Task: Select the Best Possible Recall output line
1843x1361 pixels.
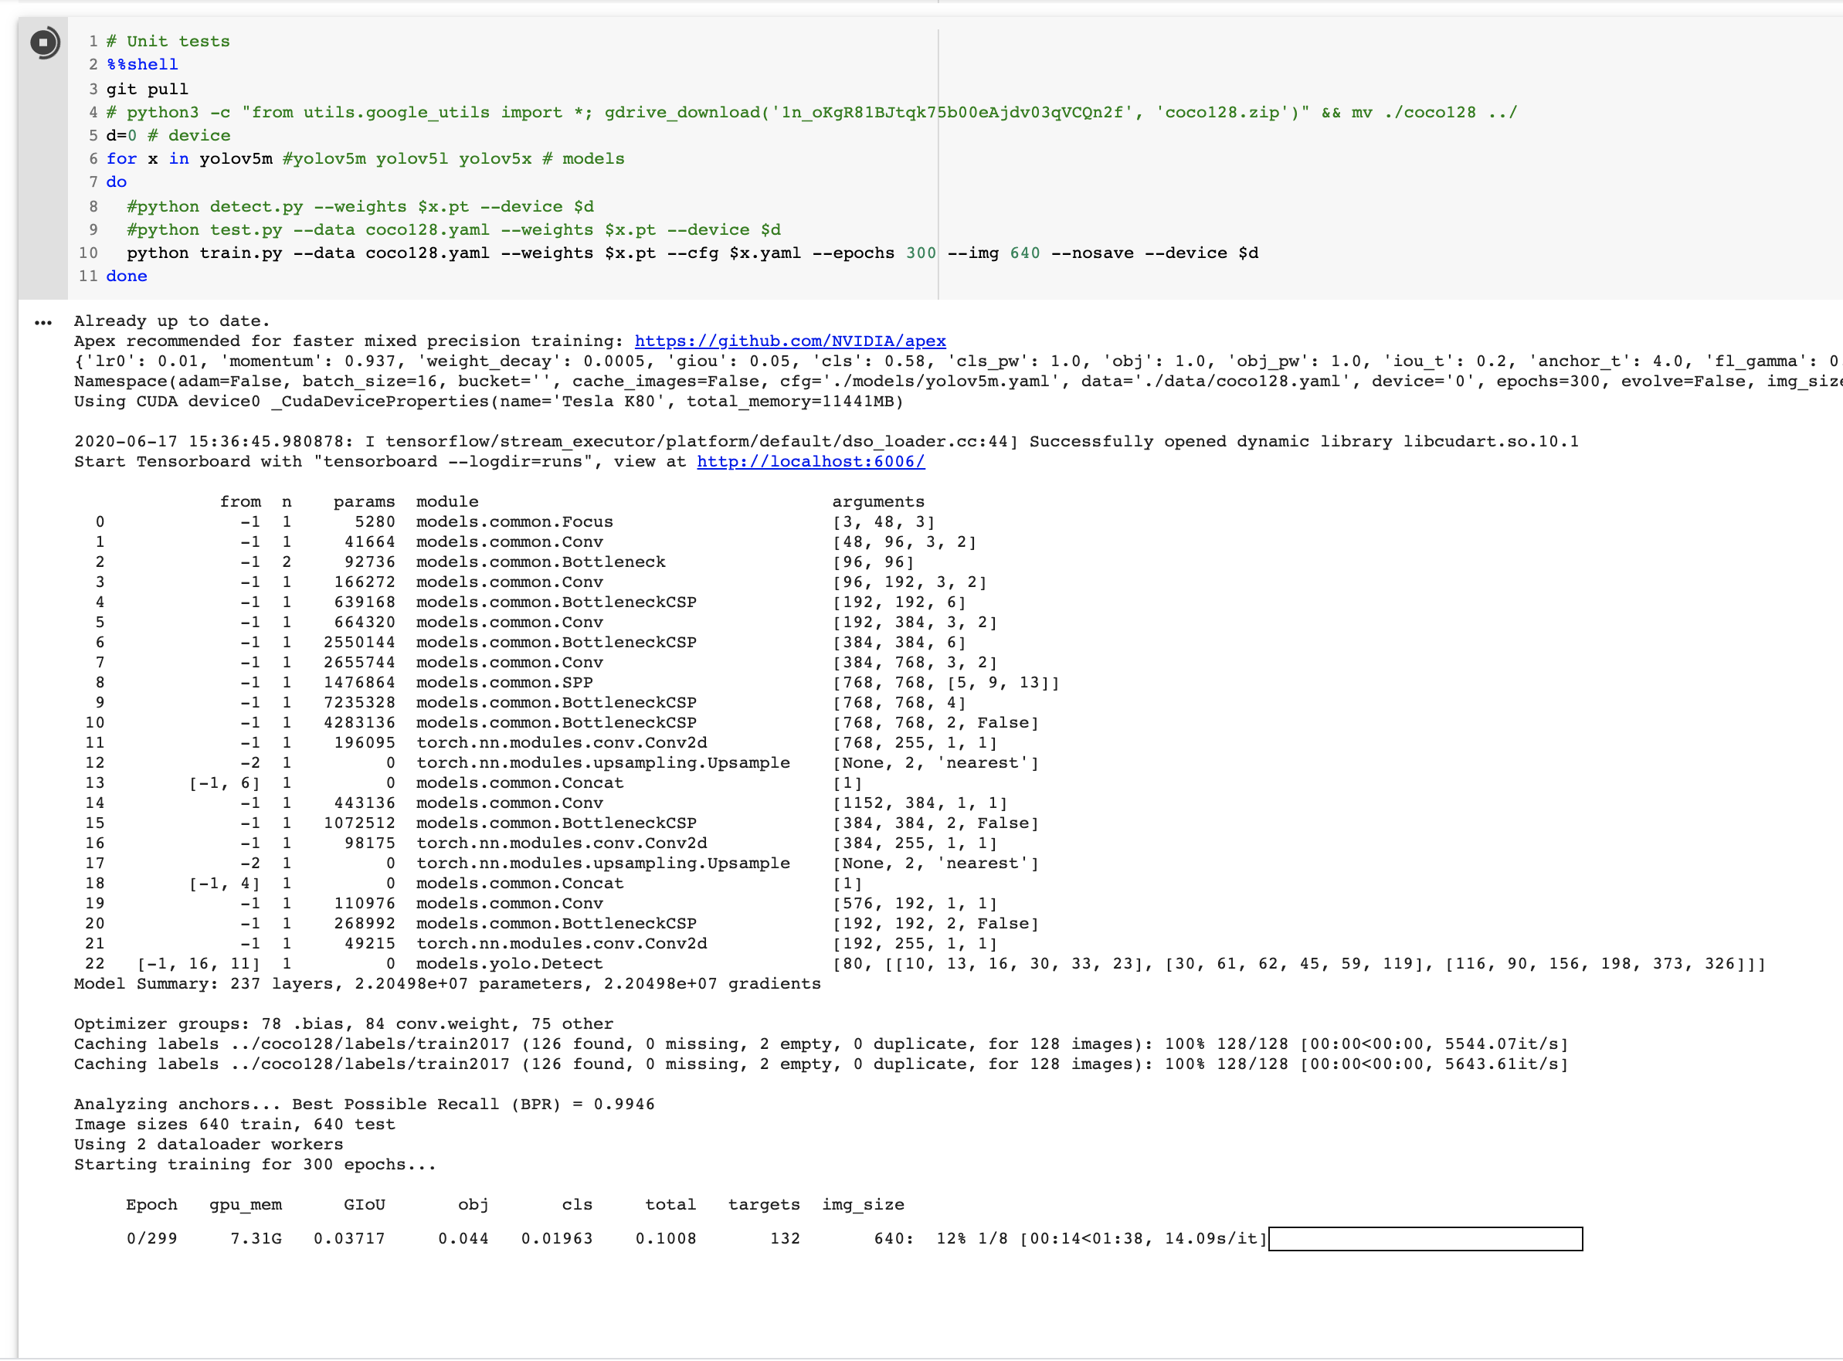Action: coord(362,1104)
